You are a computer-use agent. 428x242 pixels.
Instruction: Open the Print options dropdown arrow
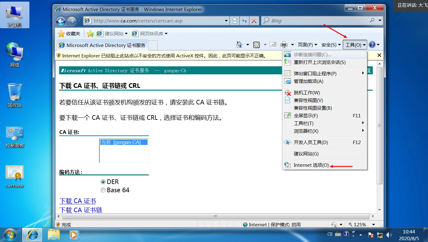point(292,45)
